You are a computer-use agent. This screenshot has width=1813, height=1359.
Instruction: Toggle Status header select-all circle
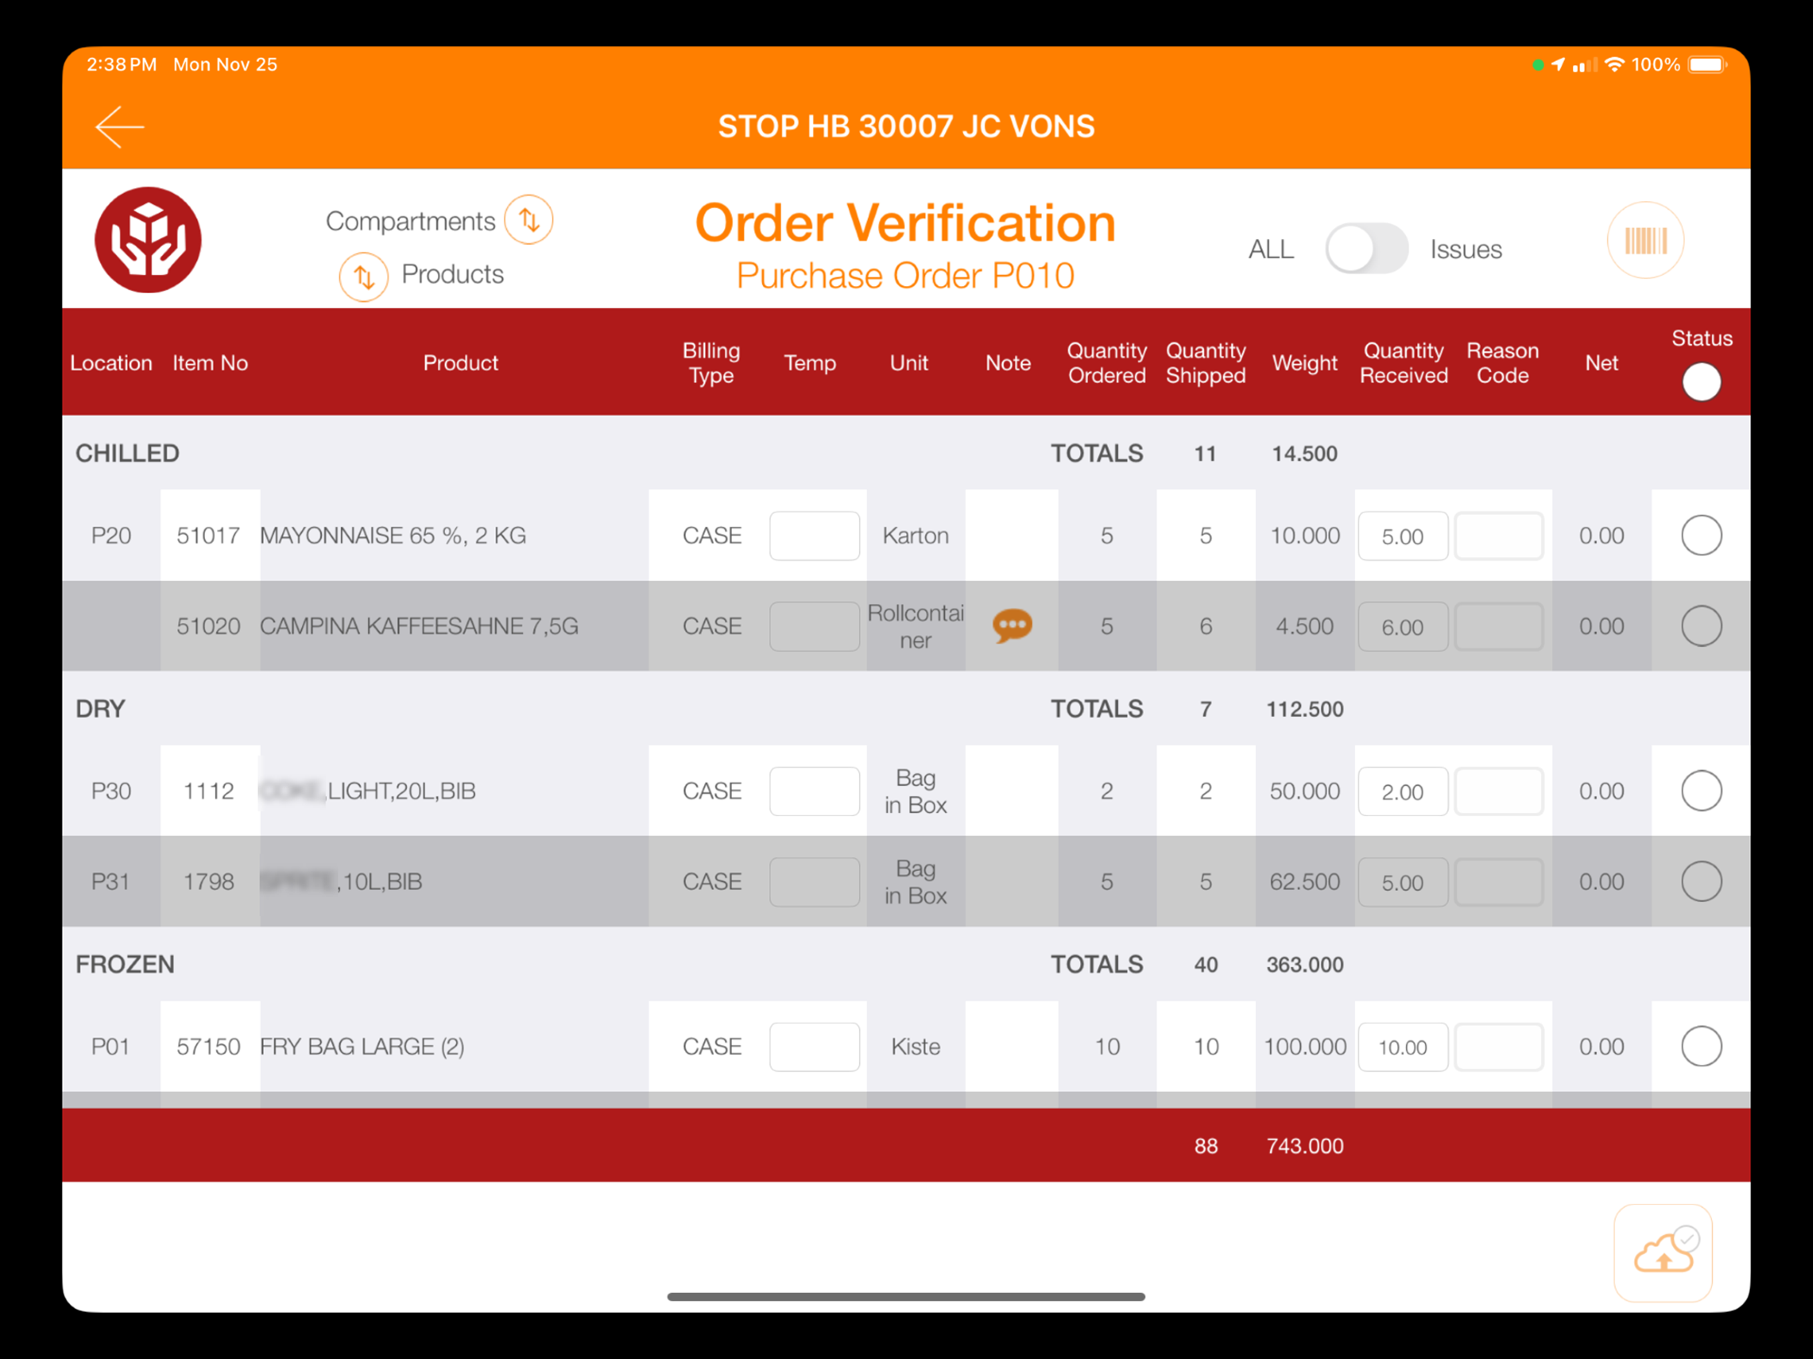(1702, 382)
